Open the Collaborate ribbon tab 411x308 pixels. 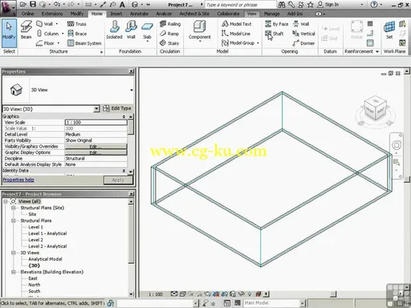pos(228,14)
